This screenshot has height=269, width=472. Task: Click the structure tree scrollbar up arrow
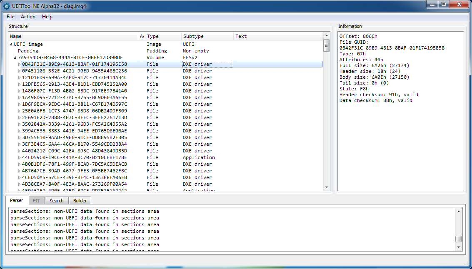[x=327, y=36]
